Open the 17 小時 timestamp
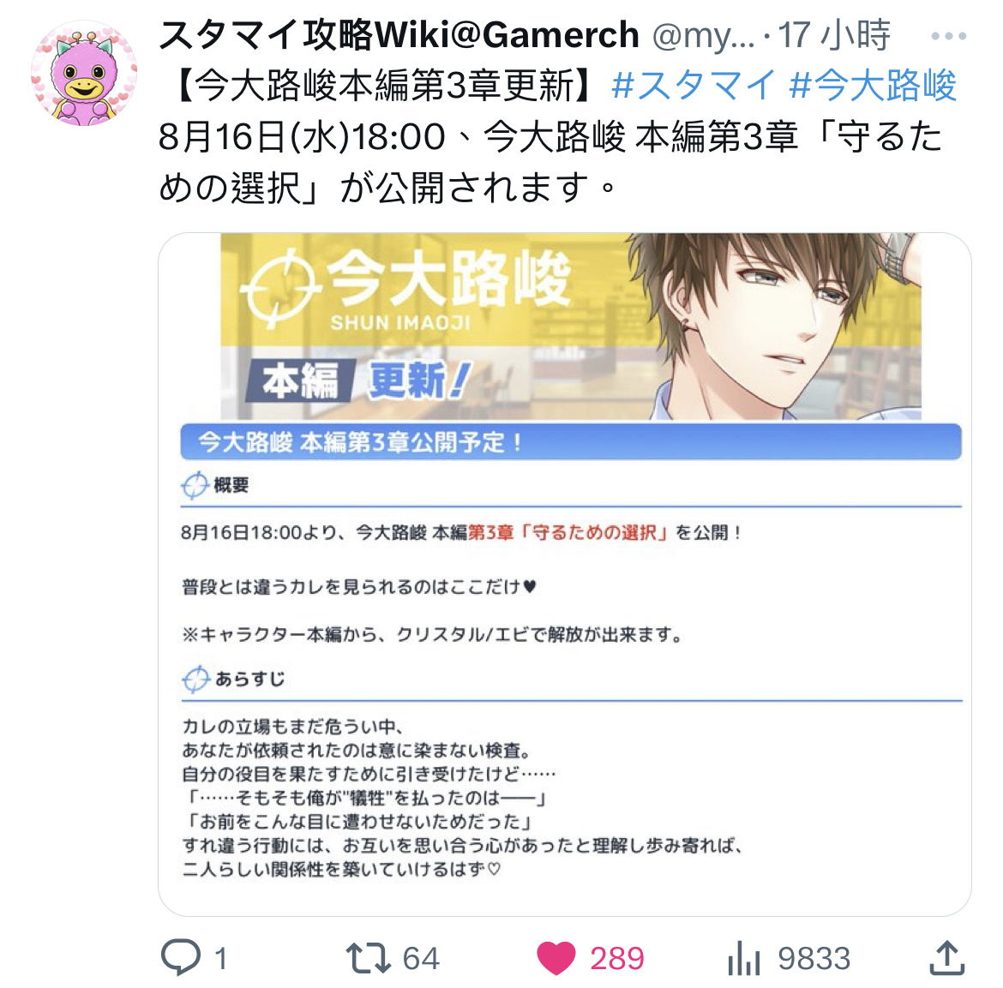The width and height of the screenshot is (1003, 988). (833, 34)
